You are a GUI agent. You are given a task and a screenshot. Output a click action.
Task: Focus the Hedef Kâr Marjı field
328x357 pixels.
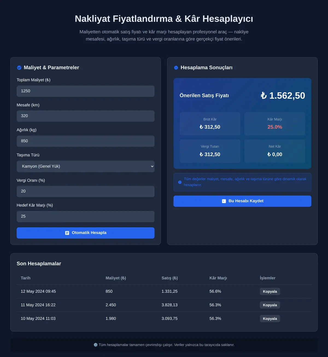point(86,216)
